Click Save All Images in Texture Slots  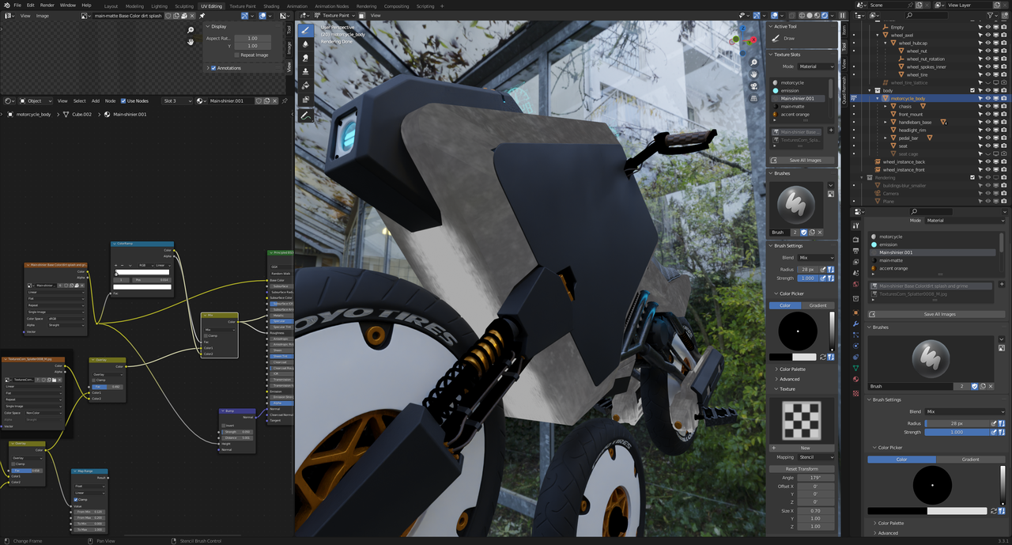pyautogui.click(x=805, y=161)
